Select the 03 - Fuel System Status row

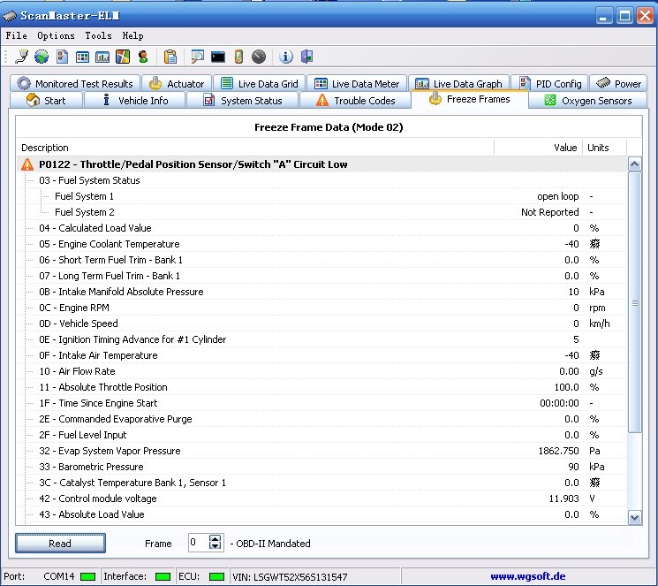coord(322,180)
